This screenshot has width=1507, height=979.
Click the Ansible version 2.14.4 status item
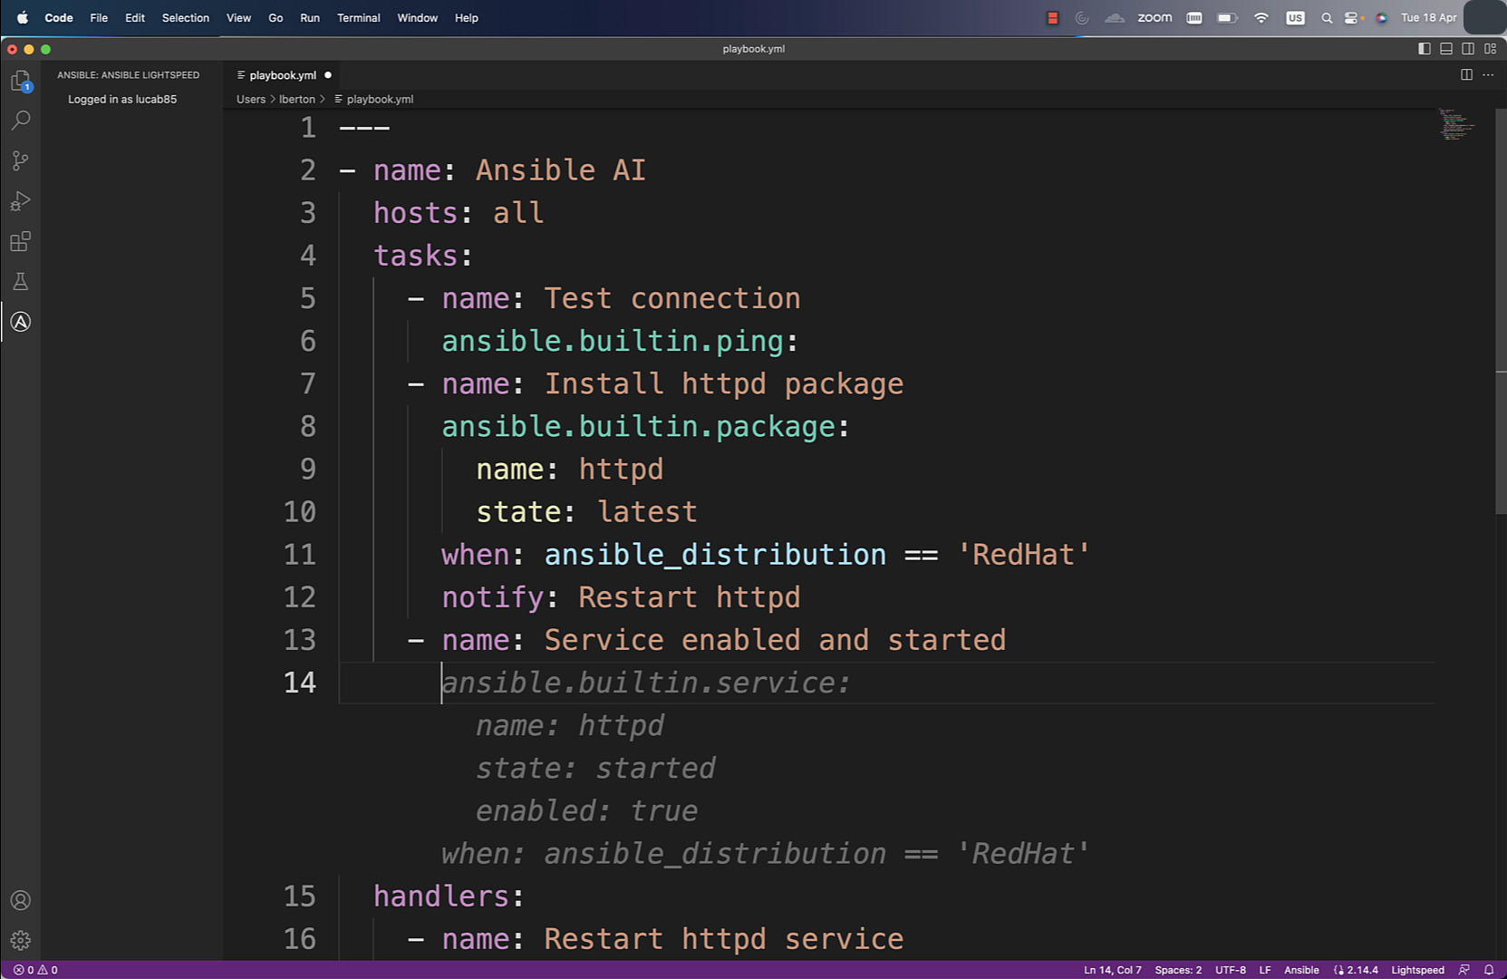[1356, 970]
